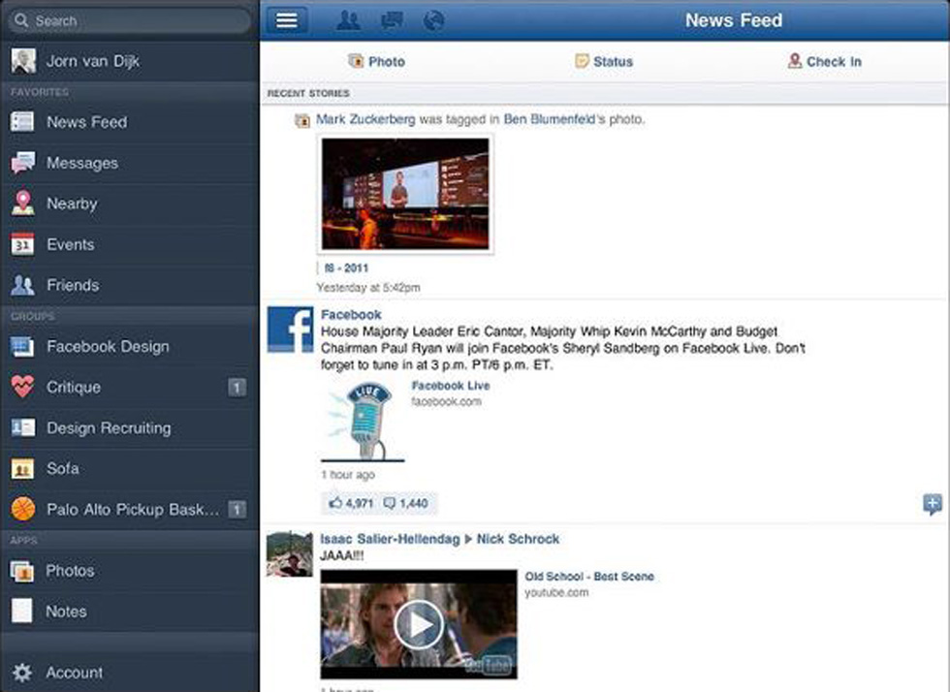Click the Check In pin icon

point(795,61)
